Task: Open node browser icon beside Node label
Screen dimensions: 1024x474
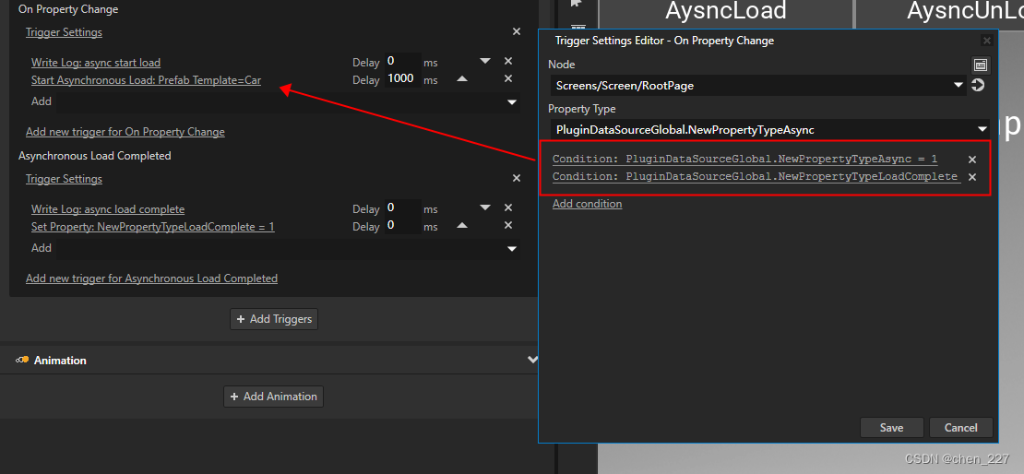Action: (981, 65)
